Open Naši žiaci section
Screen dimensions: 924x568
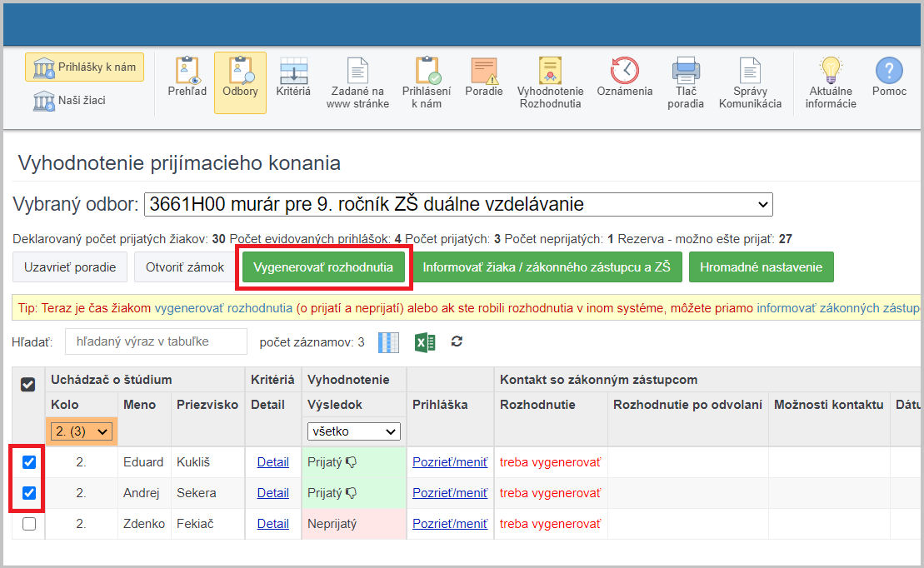[x=69, y=100]
